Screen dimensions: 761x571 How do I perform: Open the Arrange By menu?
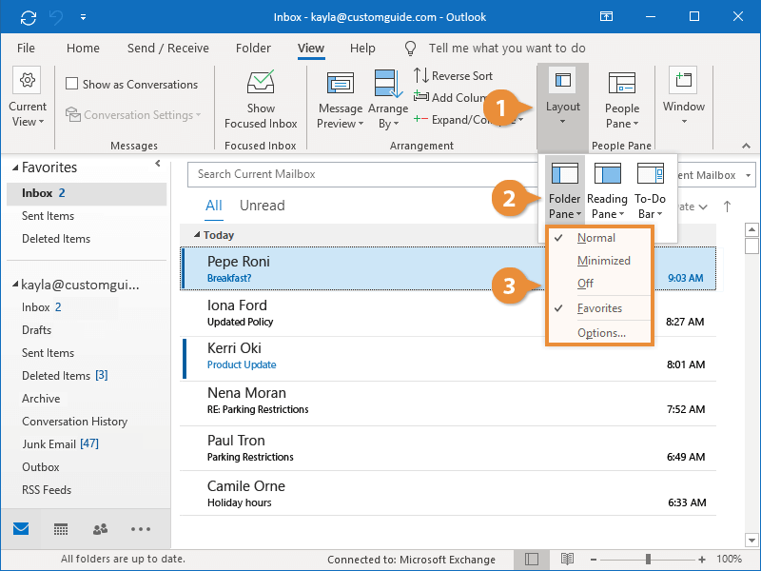(x=388, y=101)
